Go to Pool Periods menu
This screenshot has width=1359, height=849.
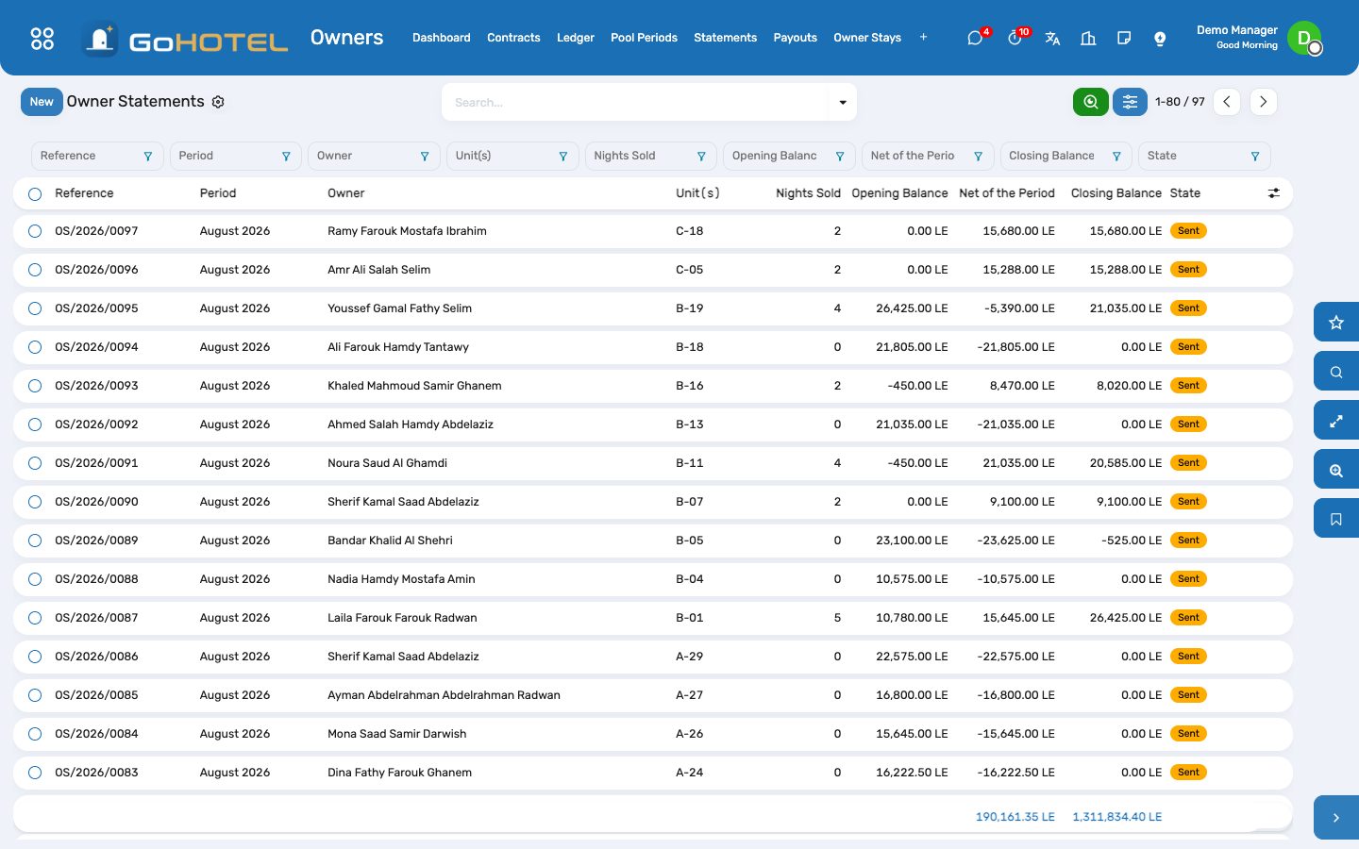point(644,38)
